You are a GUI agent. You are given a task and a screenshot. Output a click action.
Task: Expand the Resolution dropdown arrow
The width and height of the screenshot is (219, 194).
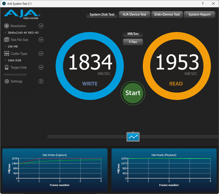tap(41, 26)
